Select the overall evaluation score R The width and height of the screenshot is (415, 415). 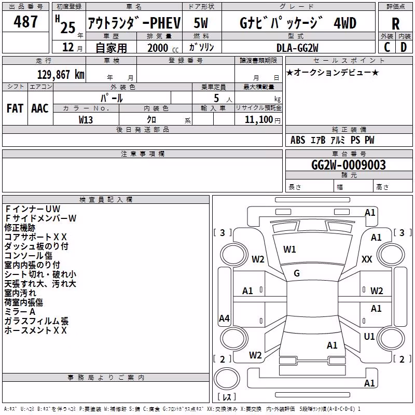[x=396, y=24]
